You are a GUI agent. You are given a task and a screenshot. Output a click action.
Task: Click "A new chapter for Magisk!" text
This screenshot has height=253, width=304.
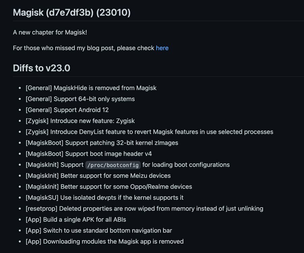coord(50,32)
